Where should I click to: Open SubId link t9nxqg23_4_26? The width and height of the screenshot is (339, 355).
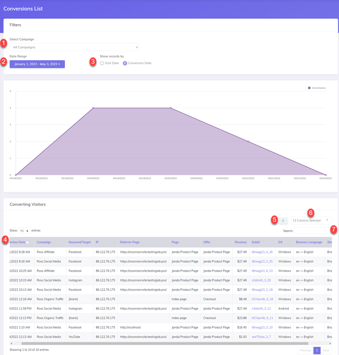click(x=262, y=252)
